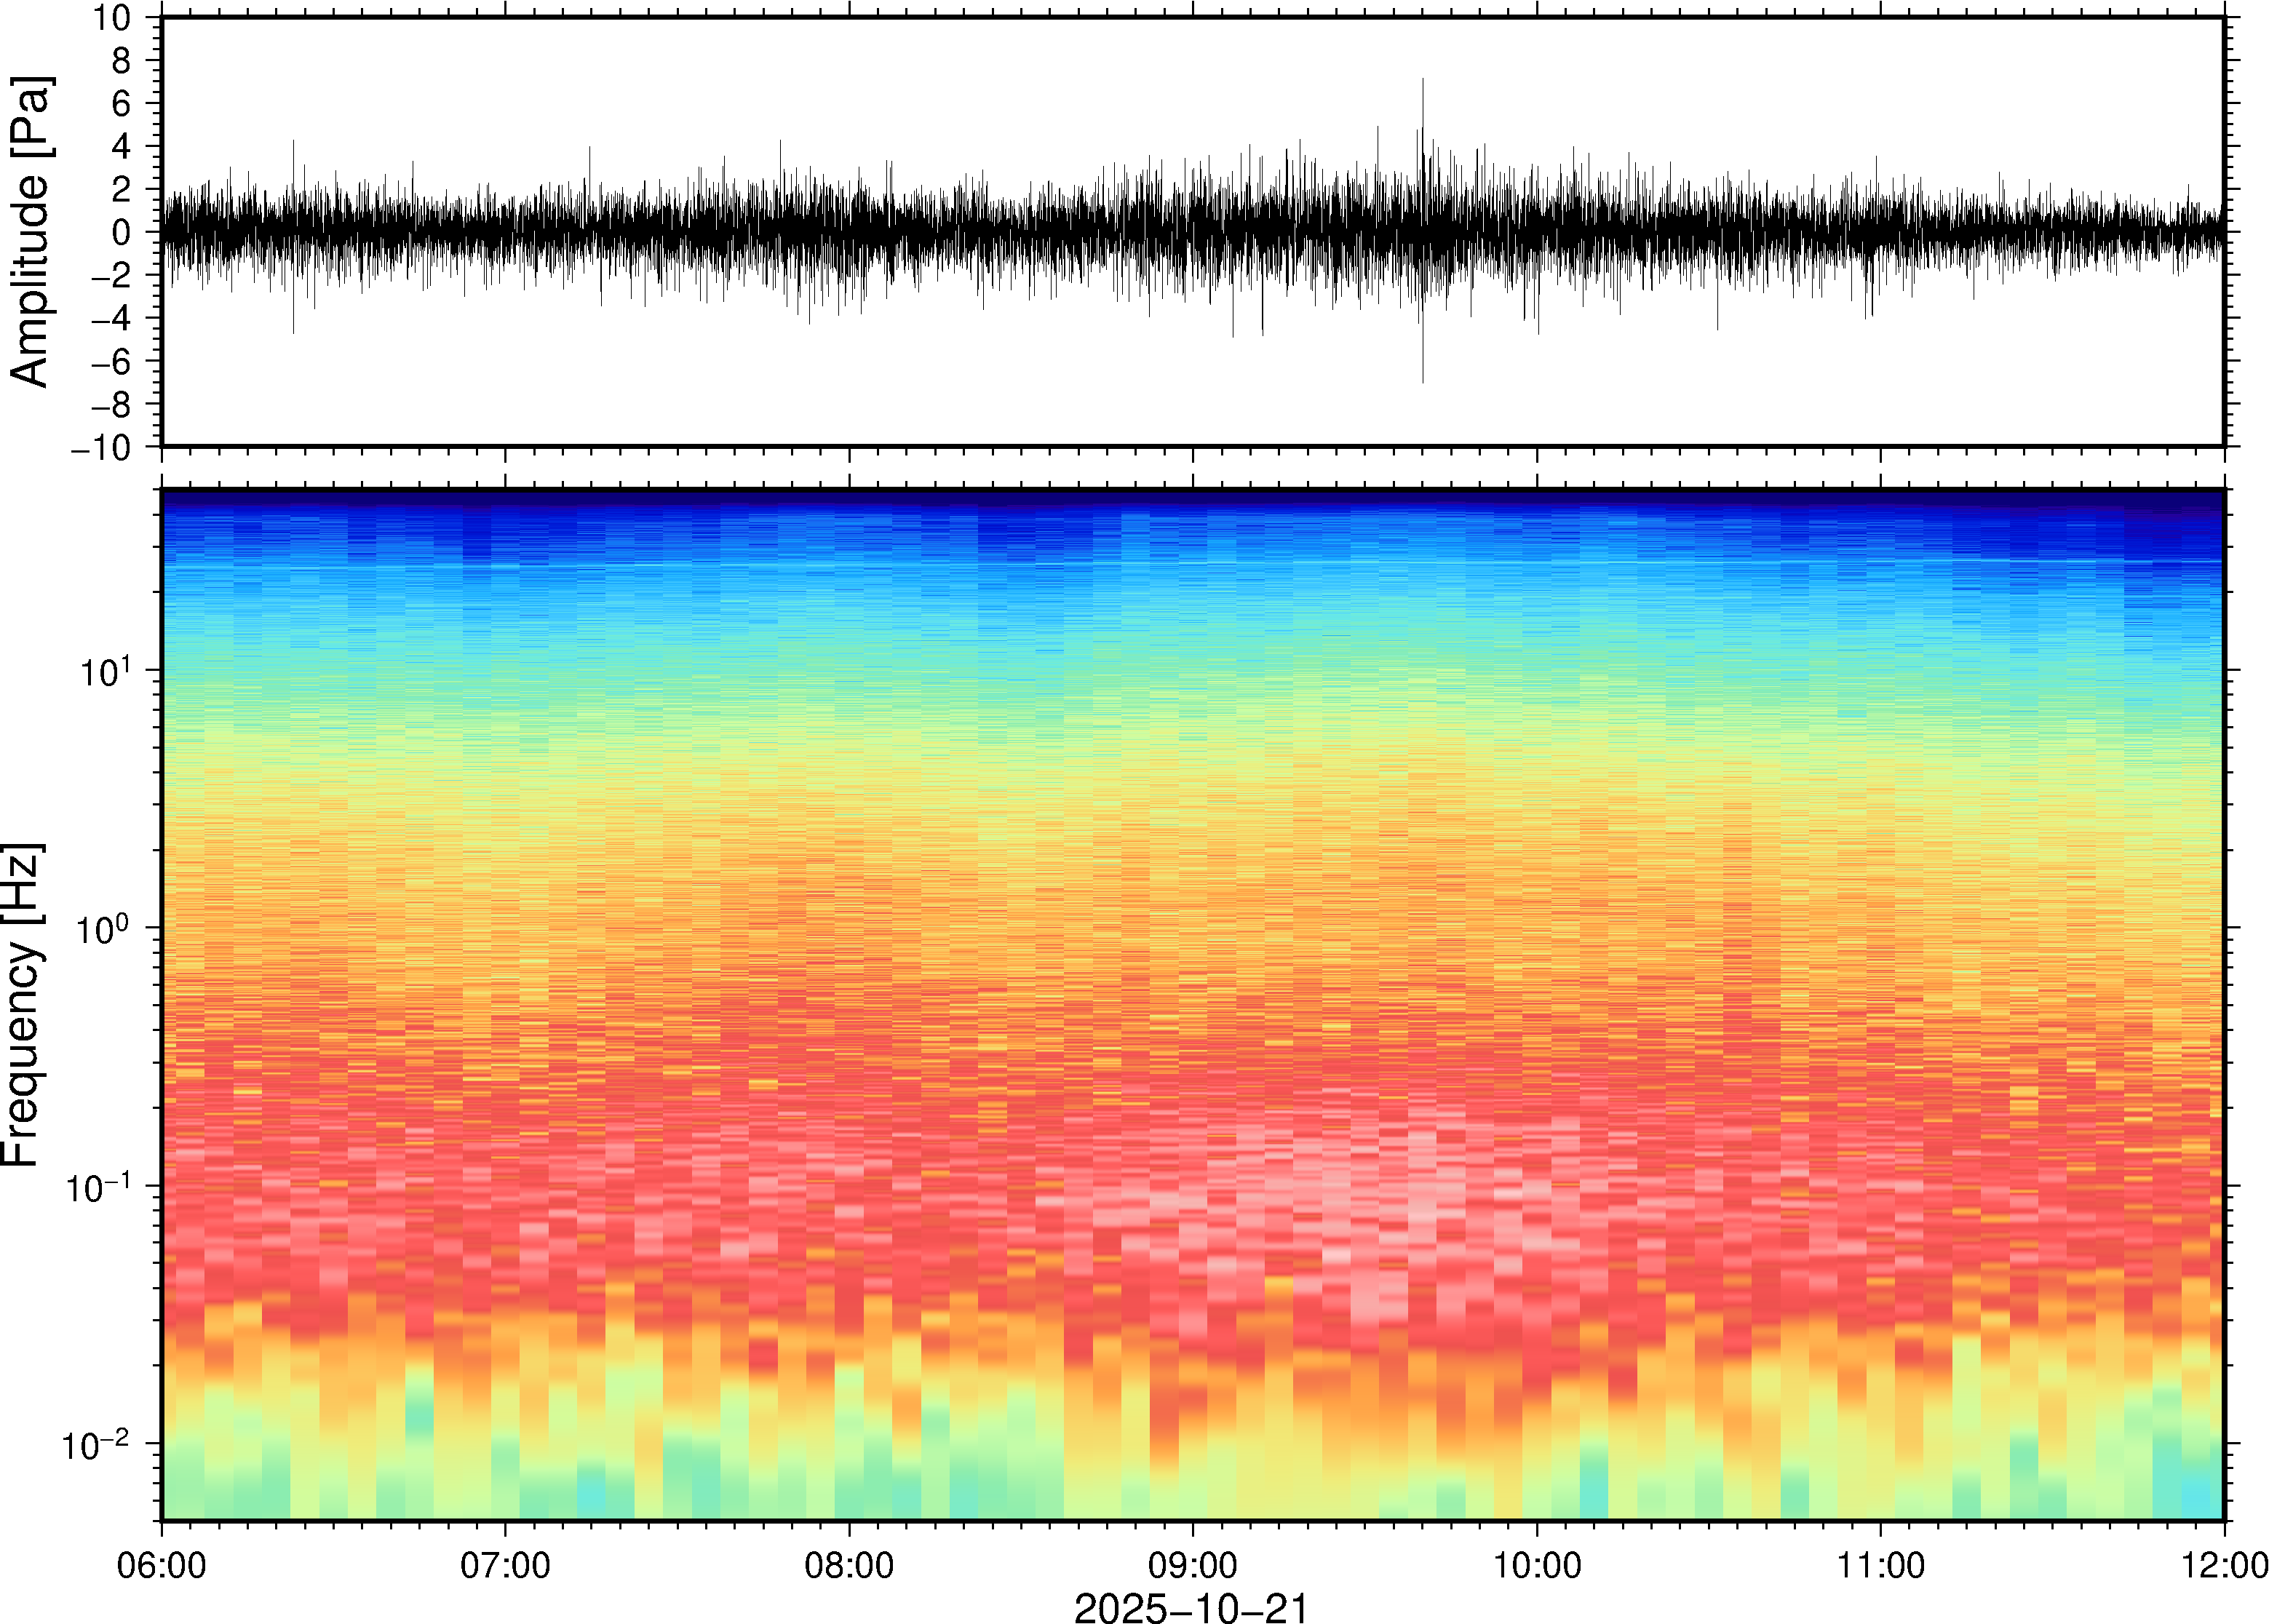This screenshot has width=2269, height=1624.
Task: Click the Frequency [Hz] axis title
Action: (22, 1004)
